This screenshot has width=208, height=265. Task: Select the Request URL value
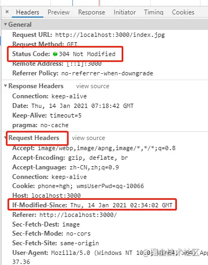point(110,35)
